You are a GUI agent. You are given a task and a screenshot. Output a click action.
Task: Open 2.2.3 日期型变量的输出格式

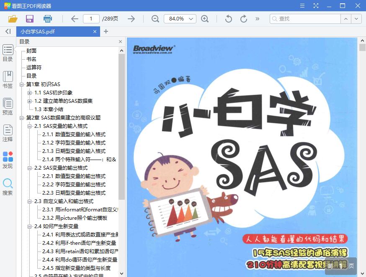pos(74,193)
